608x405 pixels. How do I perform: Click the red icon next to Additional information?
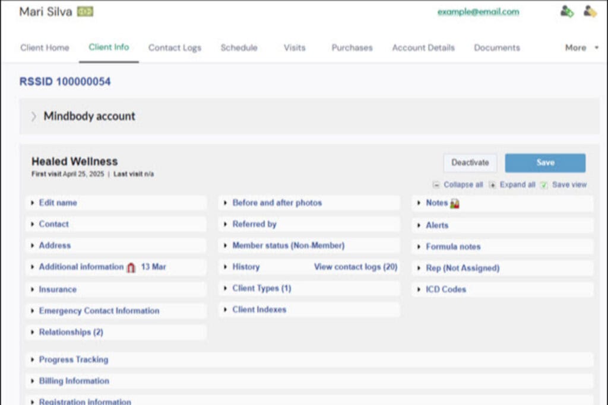131,267
